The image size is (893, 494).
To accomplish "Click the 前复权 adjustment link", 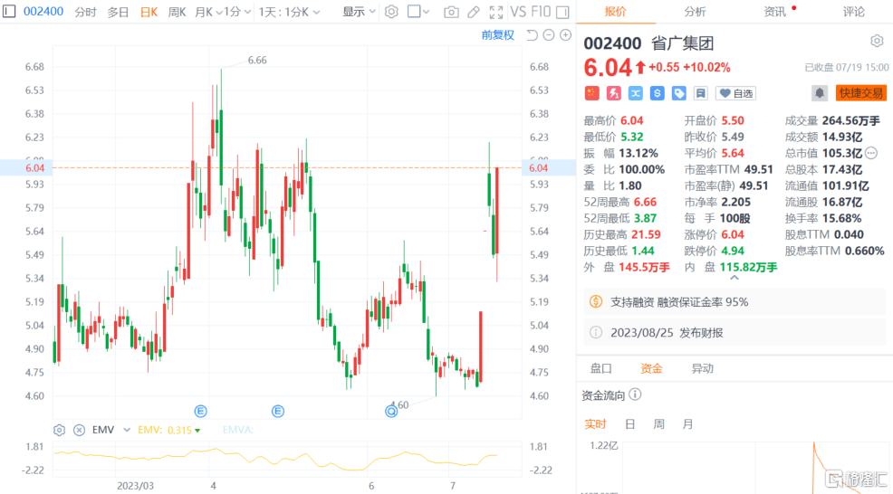I will 497,35.
